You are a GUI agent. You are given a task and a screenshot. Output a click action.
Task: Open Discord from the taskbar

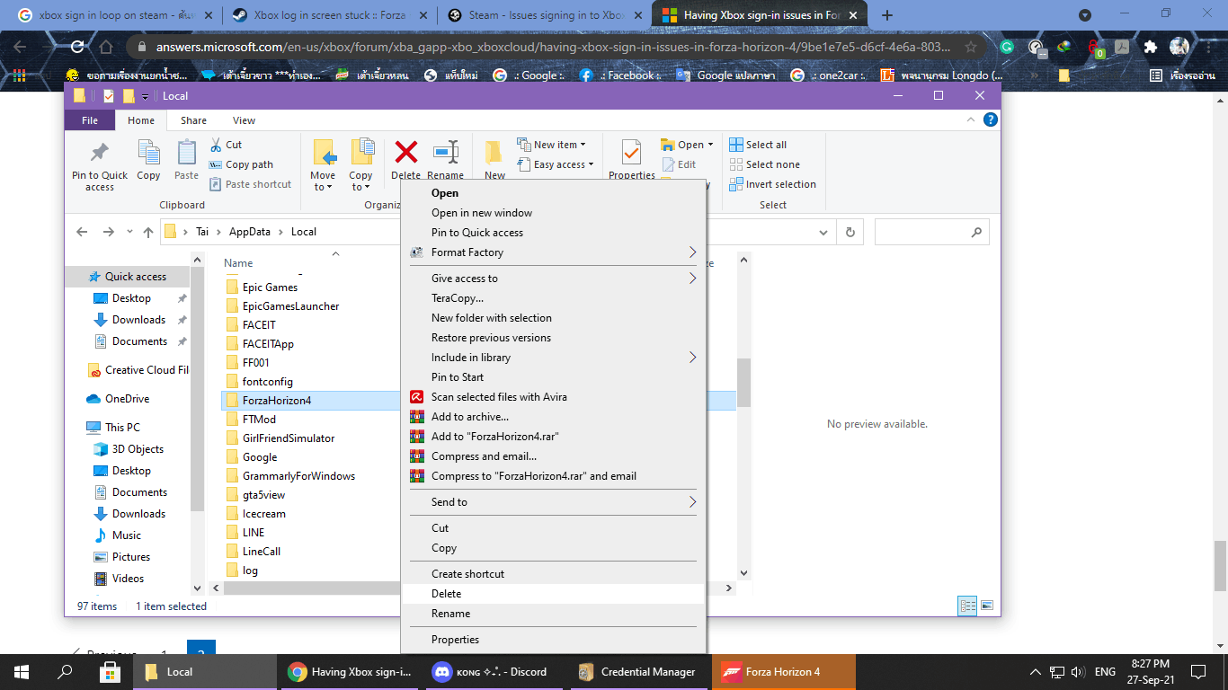[494, 671]
